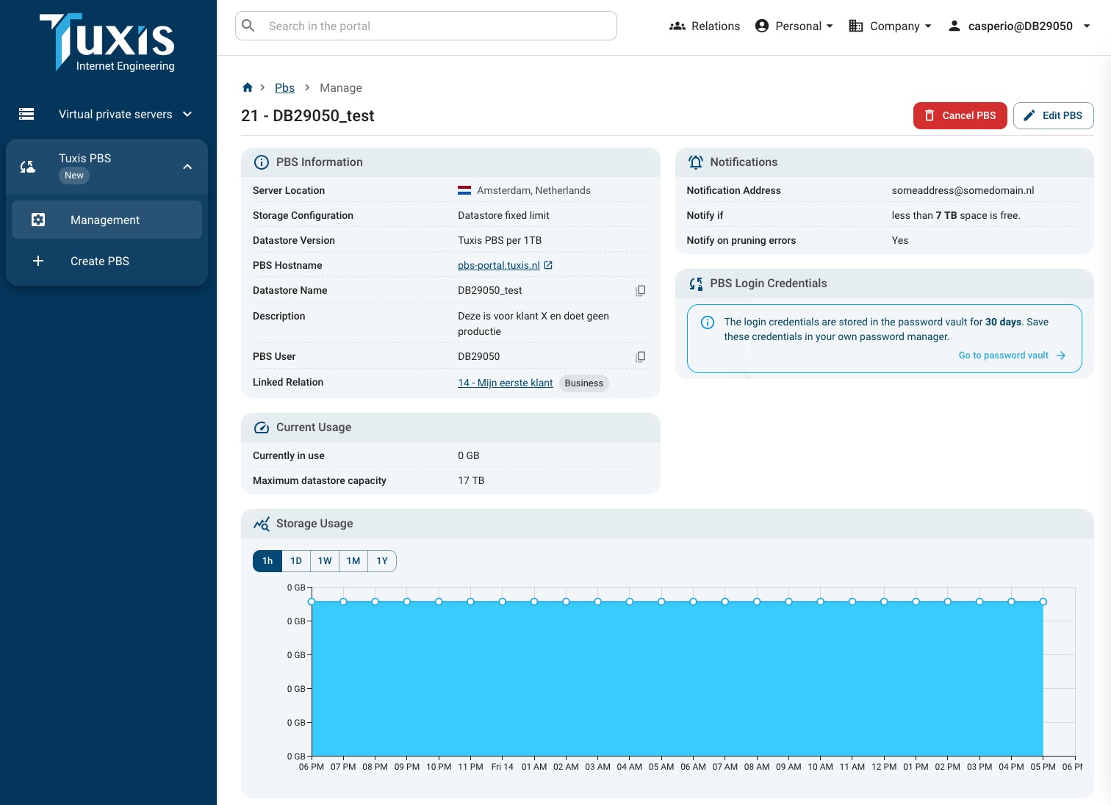Viewport: 1111px width, 805px height.
Task: Click the plus icon beside Create PBS
Action: pos(38,261)
